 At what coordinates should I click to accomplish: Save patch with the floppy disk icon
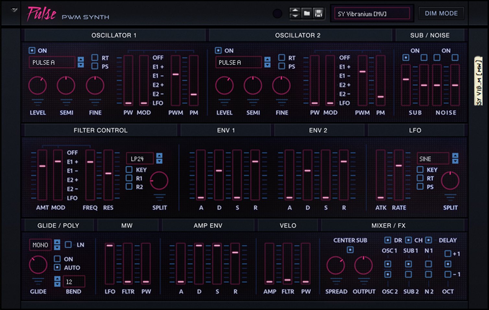point(318,13)
